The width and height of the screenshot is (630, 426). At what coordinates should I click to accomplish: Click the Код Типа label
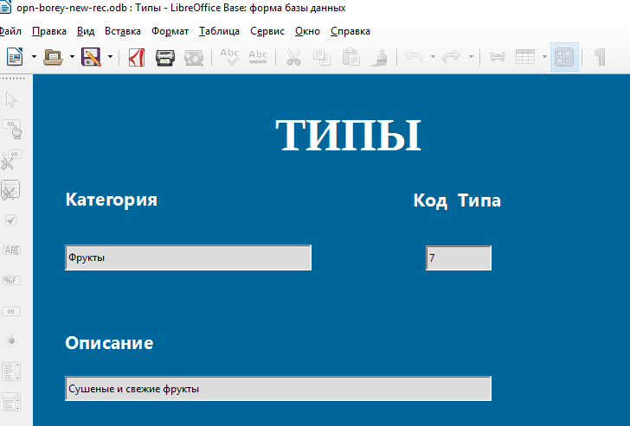[x=457, y=200]
